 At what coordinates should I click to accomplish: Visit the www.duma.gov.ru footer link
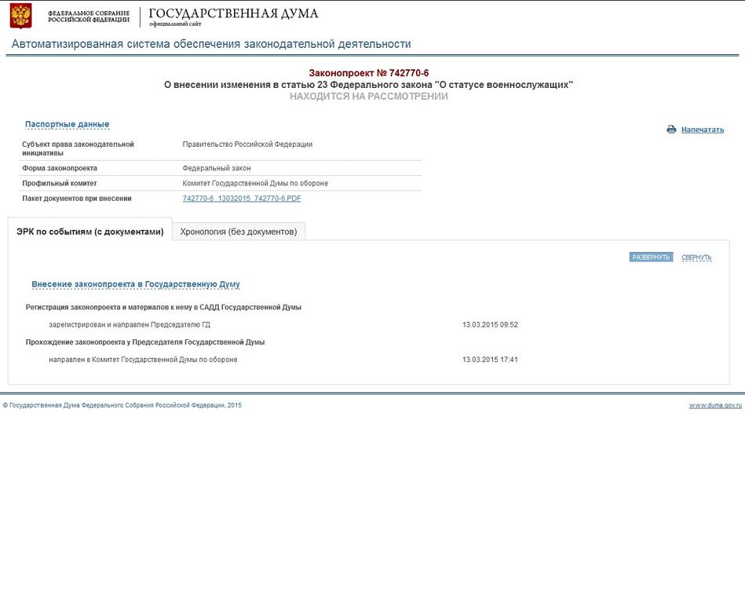coord(714,405)
